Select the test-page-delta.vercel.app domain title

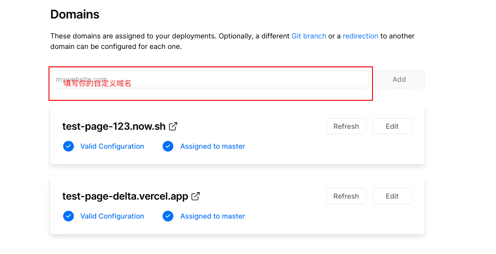(x=125, y=196)
